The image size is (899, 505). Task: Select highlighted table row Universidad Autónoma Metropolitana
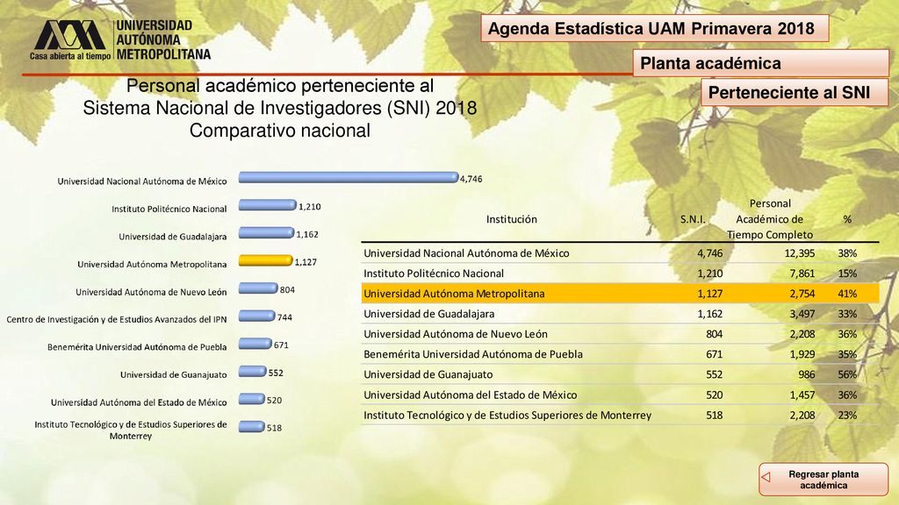click(x=620, y=294)
